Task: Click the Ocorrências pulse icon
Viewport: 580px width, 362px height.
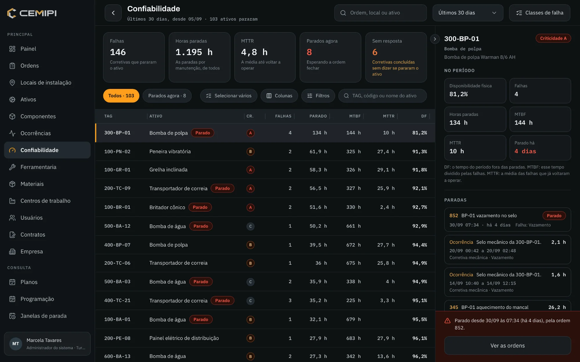Action: 12,133
